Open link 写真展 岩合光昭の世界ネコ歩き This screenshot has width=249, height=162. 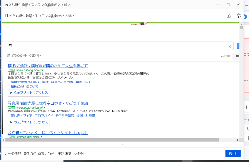pyautogui.click(x=48, y=103)
